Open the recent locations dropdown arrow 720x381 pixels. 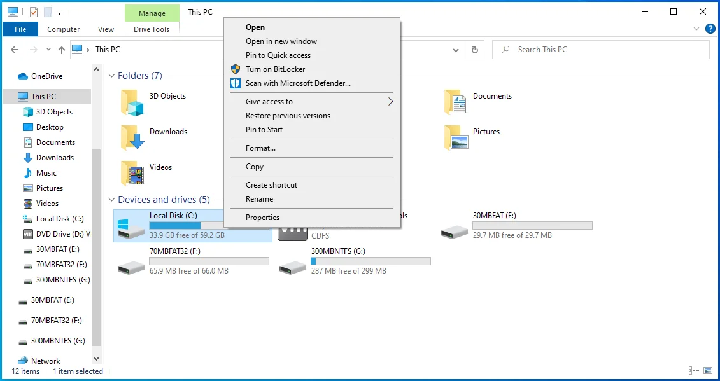coord(48,50)
